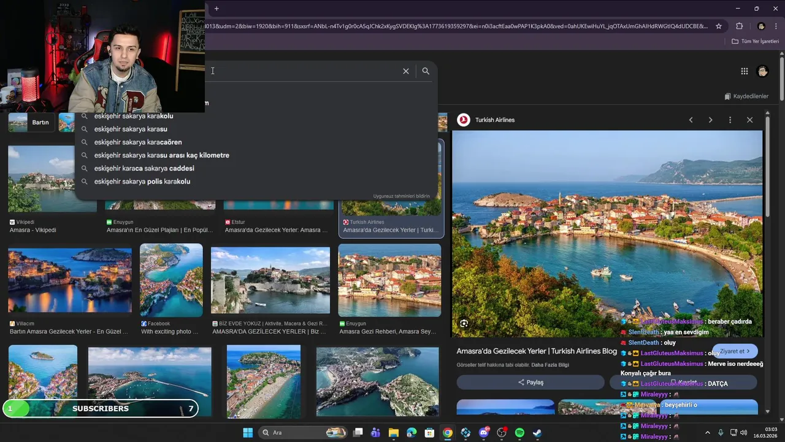Click the Chrome address bar URL
This screenshot has width=785, height=442.
(x=456, y=26)
